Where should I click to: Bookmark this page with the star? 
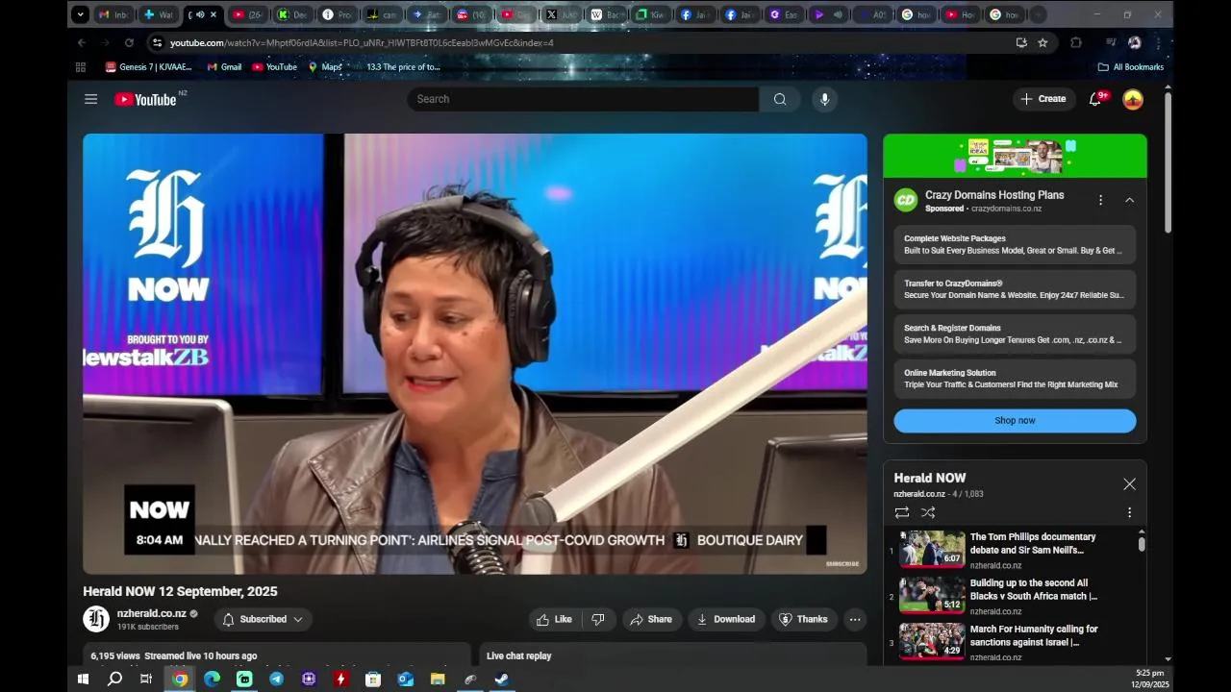(1043, 42)
